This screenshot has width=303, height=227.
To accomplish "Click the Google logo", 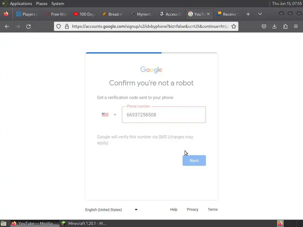I will pos(151,70).
